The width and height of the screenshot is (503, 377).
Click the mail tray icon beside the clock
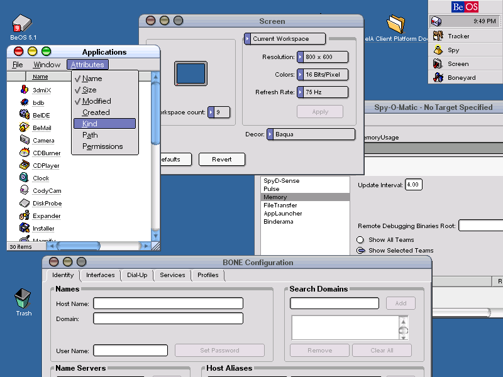[436, 21]
